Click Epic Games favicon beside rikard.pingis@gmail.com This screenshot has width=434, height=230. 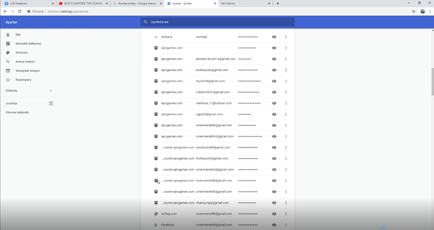[156, 203]
